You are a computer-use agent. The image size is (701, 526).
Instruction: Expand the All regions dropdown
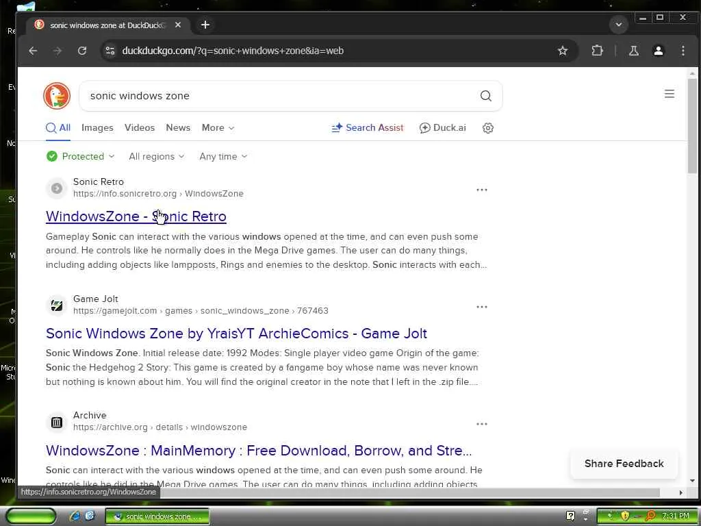point(157,157)
